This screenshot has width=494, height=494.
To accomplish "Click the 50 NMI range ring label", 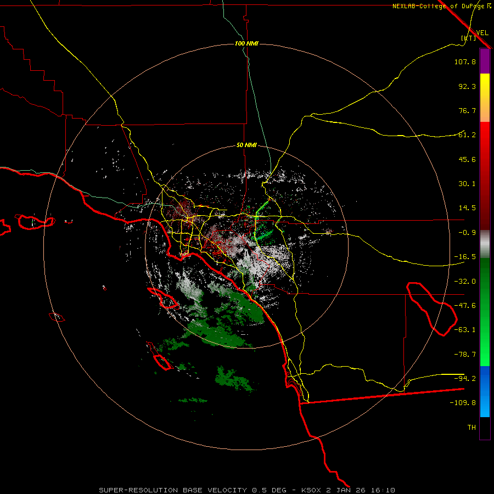I will click(246, 145).
